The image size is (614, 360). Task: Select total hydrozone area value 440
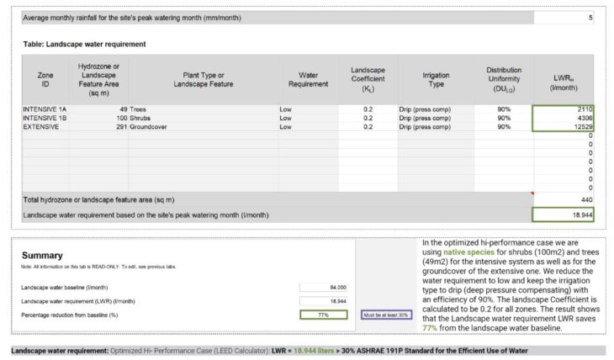pos(564,200)
